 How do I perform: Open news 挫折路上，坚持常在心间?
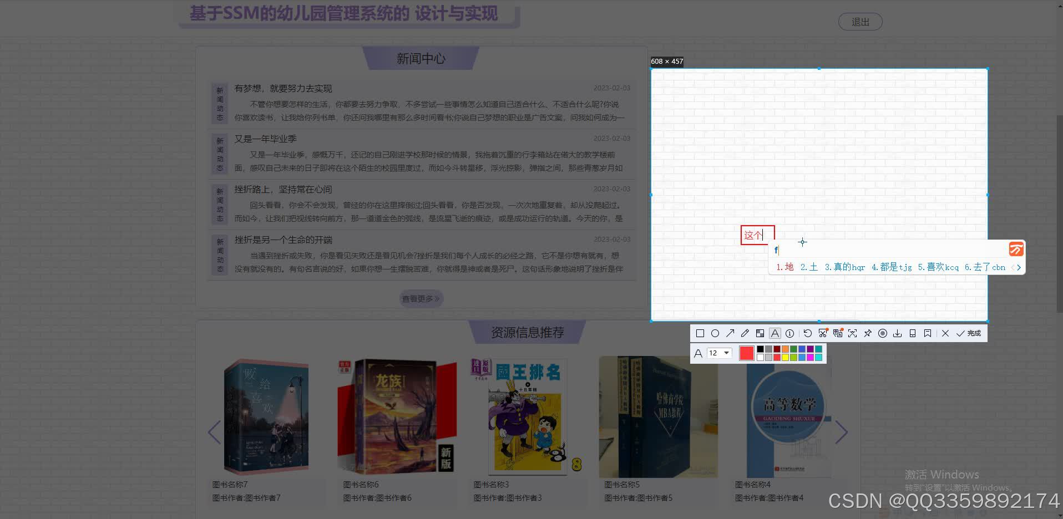tap(283, 189)
